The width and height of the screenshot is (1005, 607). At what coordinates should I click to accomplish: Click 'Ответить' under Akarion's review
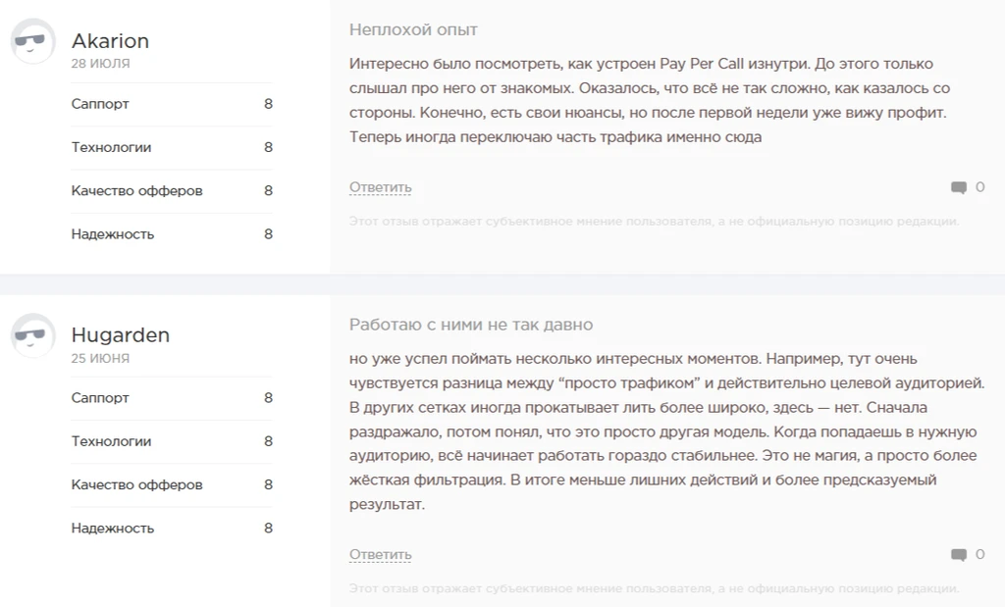[380, 187]
